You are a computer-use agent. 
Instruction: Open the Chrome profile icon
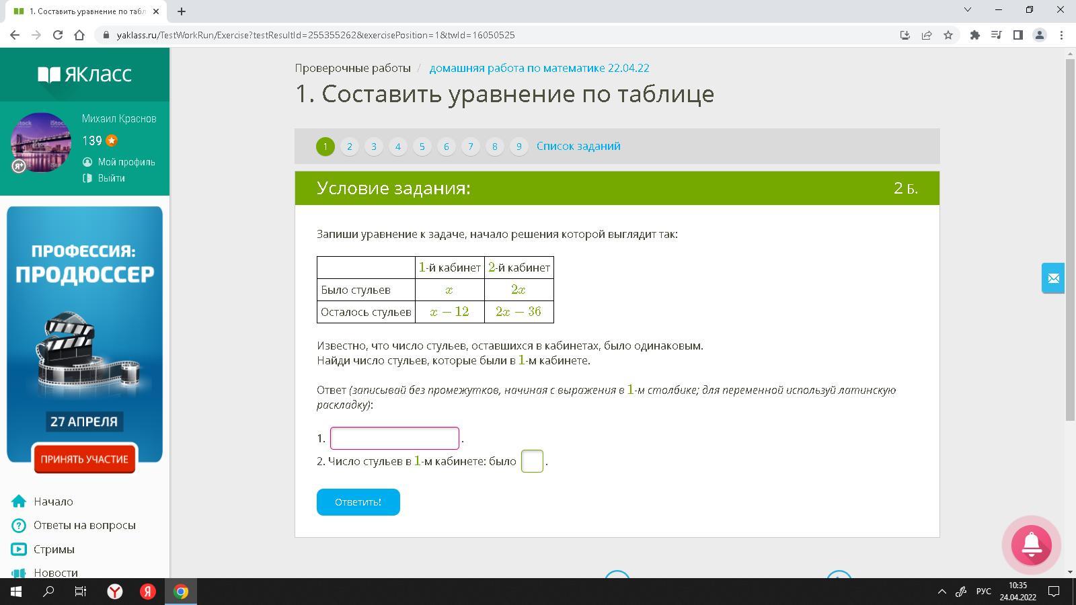click(x=1040, y=35)
